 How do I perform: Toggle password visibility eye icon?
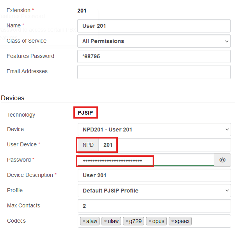pyautogui.click(x=223, y=160)
